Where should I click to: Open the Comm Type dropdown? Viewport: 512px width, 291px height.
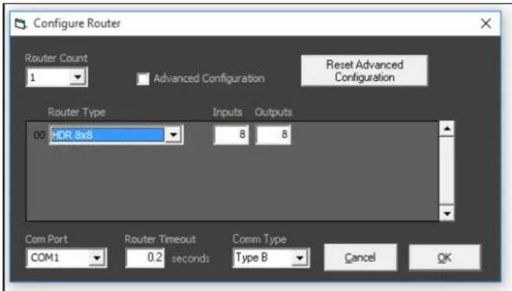pyautogui.click(x=299, y=258)
